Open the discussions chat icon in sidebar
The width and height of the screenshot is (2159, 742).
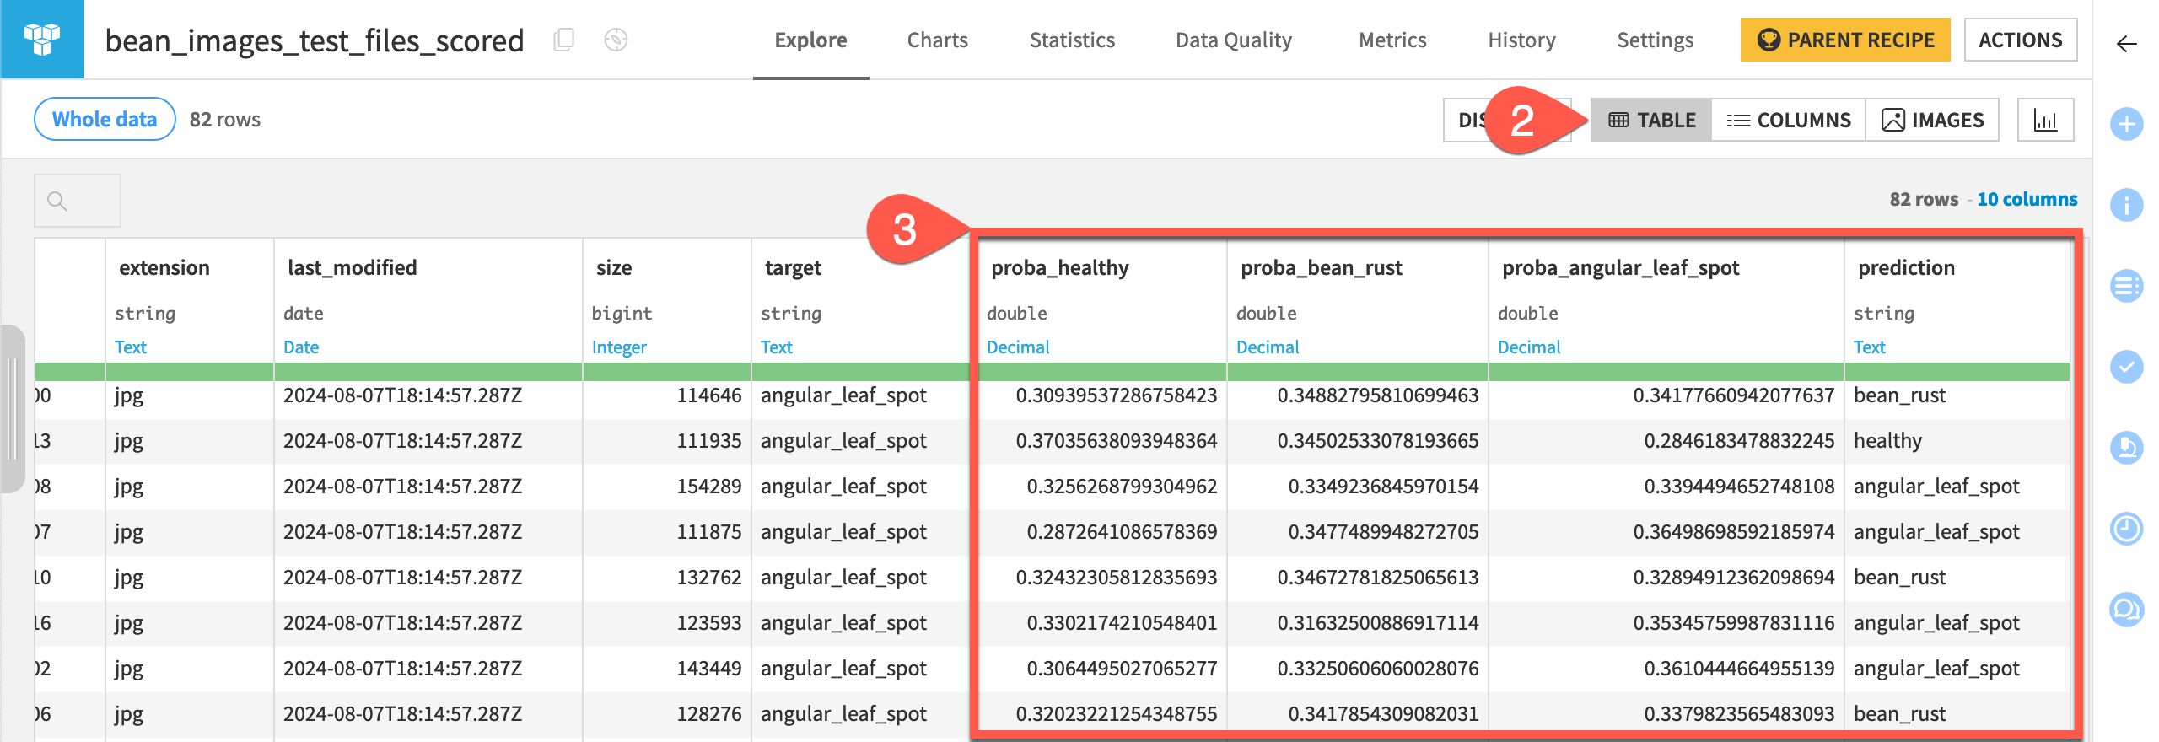click(x=2126, y=610)
